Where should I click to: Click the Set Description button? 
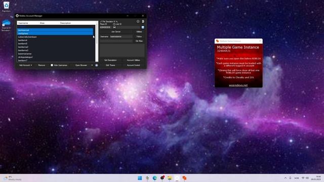[x=110, y=60]
